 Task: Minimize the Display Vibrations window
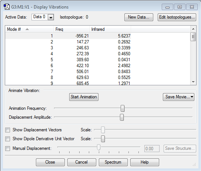pos(167,7)
